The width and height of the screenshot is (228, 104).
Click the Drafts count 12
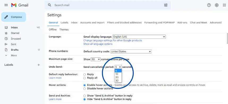click(x=39, y=50)
